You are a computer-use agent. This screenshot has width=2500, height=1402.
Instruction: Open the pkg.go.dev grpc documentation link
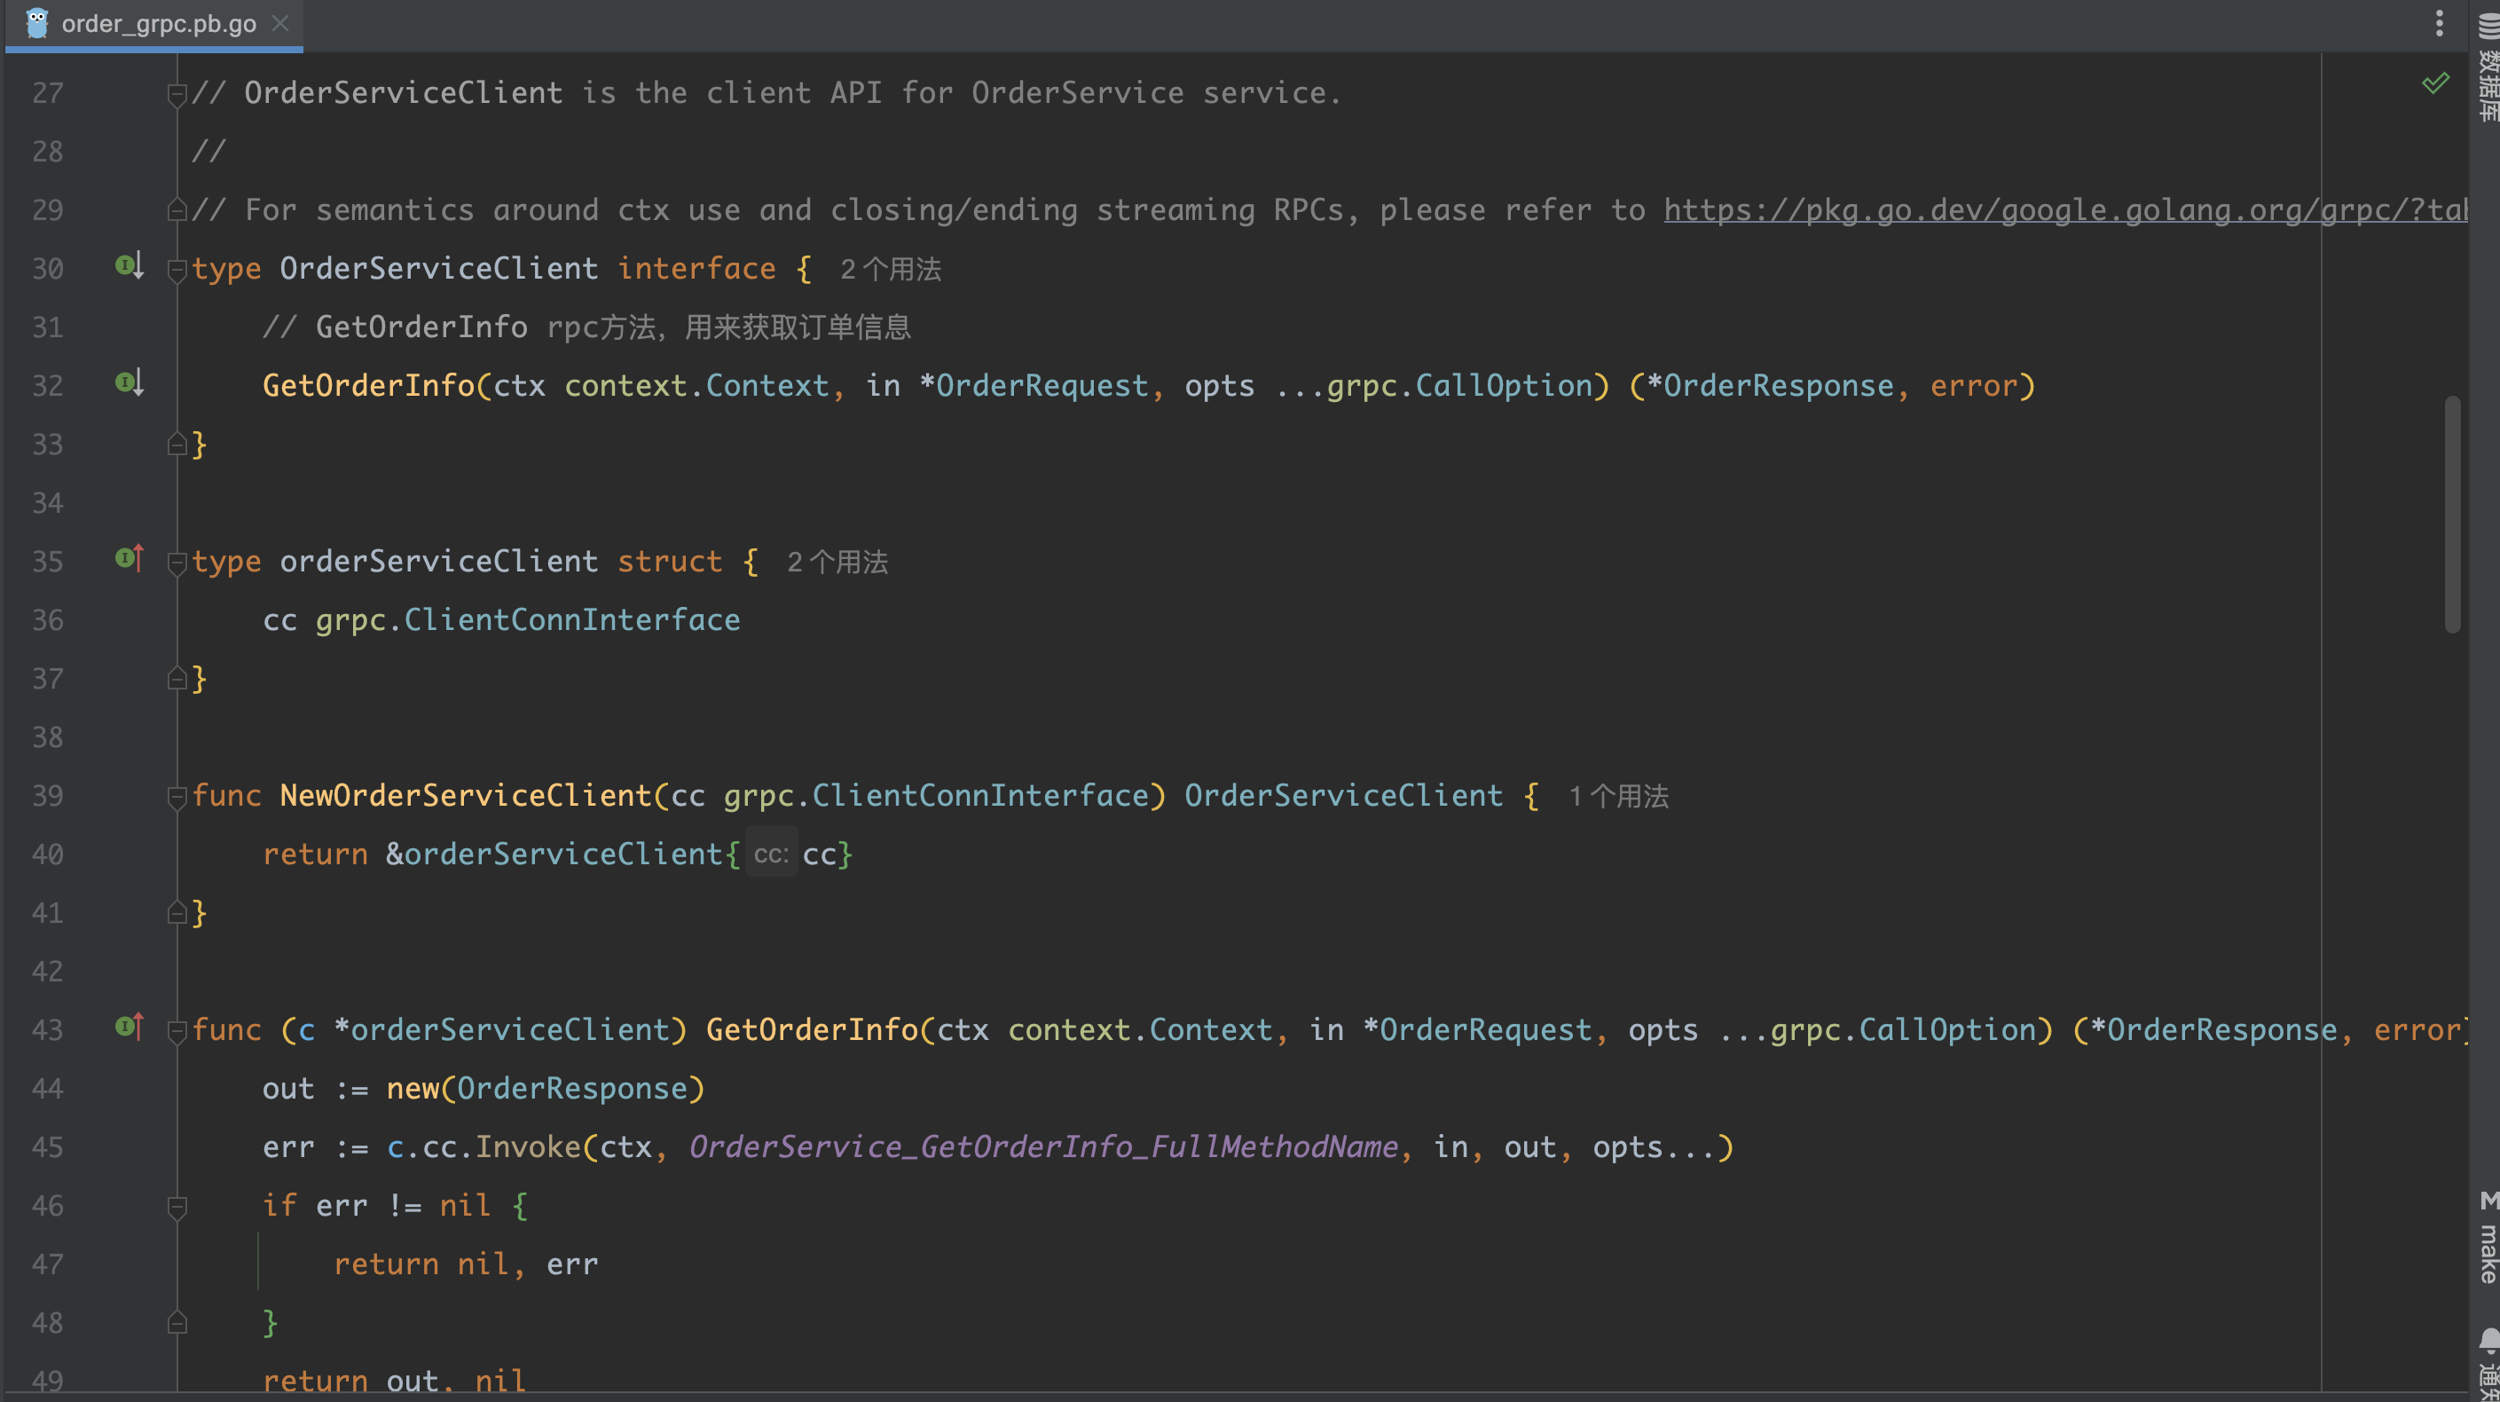(2065, 209)
